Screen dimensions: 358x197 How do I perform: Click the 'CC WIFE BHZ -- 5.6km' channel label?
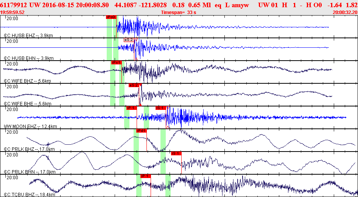pos(27,81)
